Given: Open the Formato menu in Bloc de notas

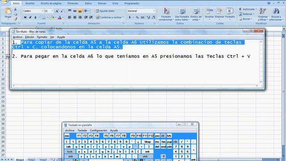Looking at the screenshot, I should click(42, 37).
